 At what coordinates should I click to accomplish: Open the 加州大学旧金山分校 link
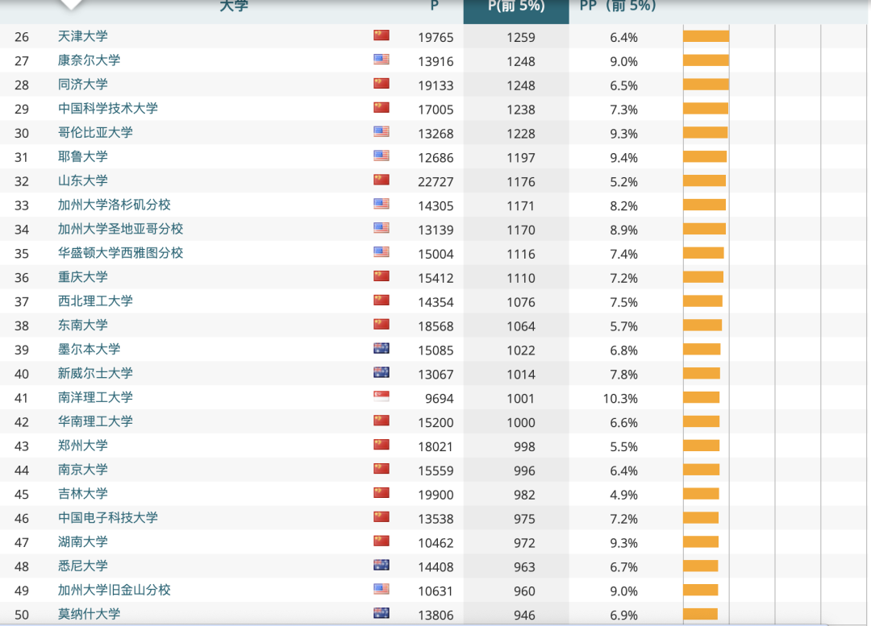point(115,590)
